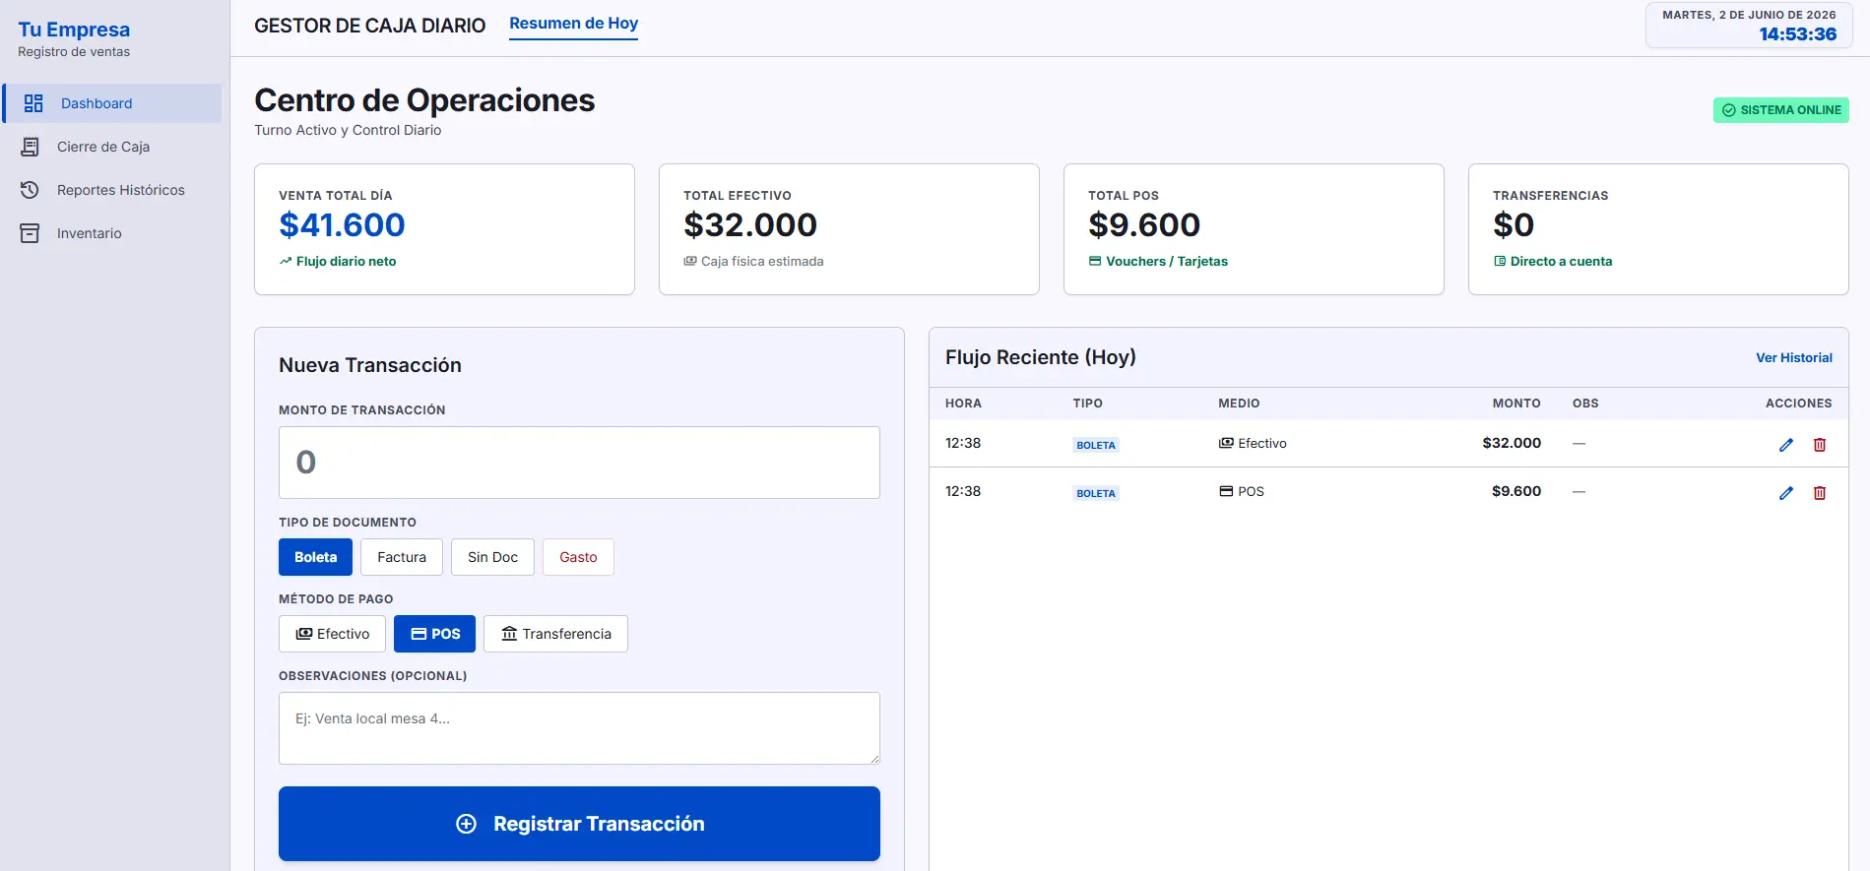1870x871 pixels.
Task: Click the $32.000 Total Efectivo card value
Action: (x=750, y=225)
